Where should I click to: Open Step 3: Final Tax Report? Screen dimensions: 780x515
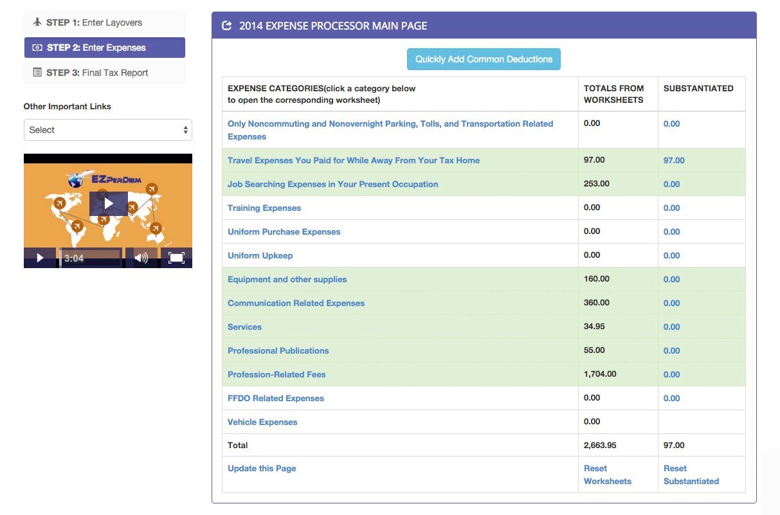(x=105, y=73)
